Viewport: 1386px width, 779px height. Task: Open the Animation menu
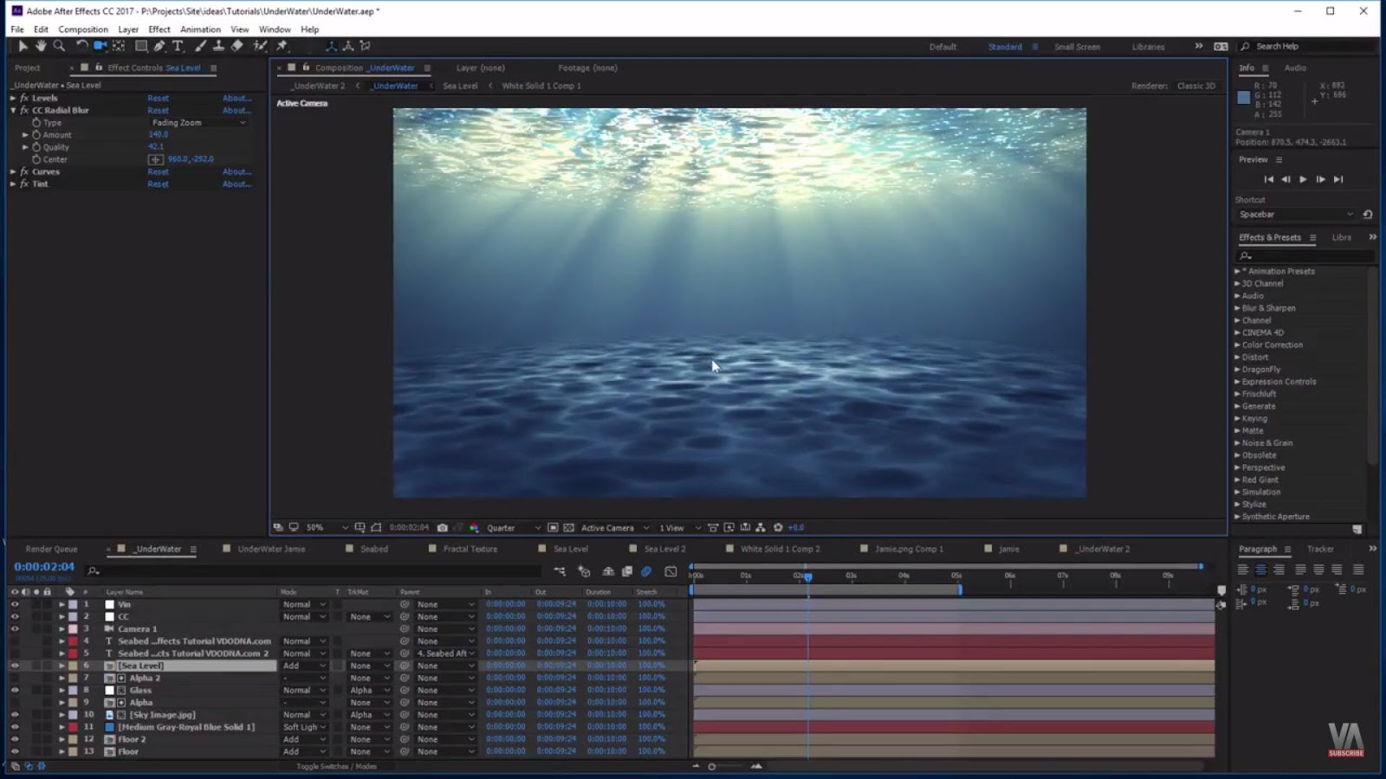pos(200,29)
